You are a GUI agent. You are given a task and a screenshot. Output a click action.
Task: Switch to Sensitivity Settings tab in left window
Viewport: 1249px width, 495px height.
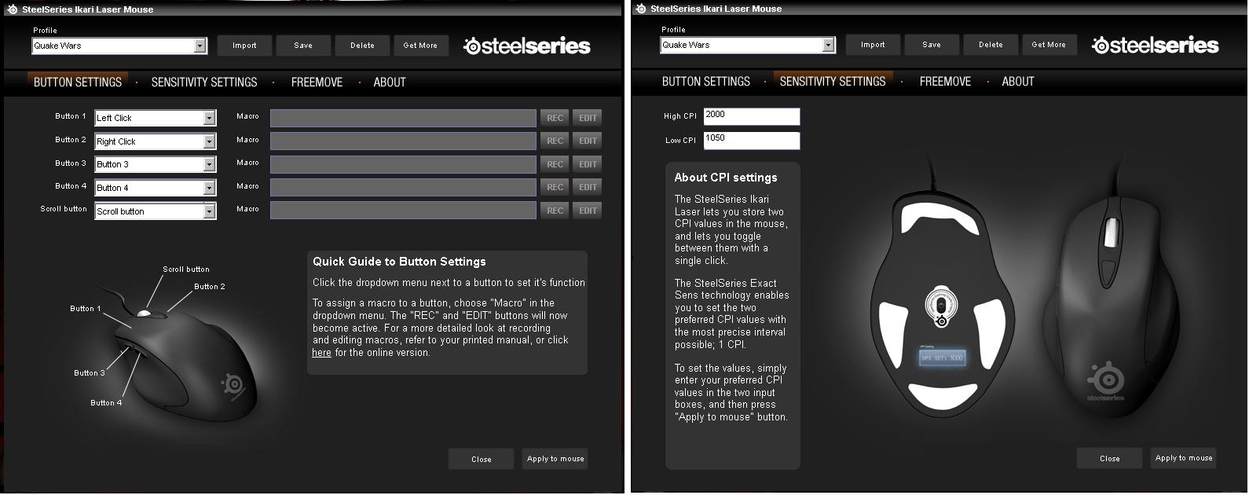204,82
